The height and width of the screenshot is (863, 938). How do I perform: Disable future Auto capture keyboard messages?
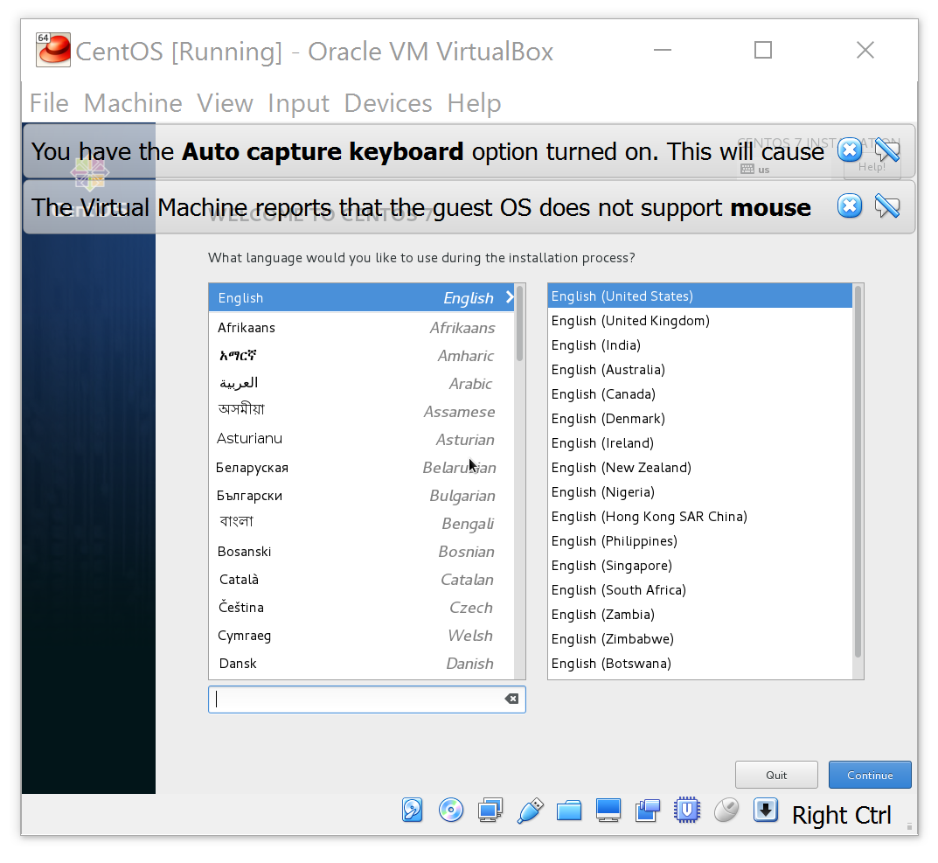(x=886, y=150)
